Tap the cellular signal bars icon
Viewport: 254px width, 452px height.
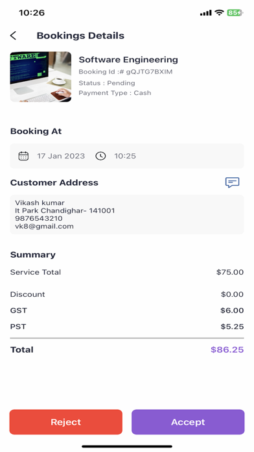[x=205, y=13]
